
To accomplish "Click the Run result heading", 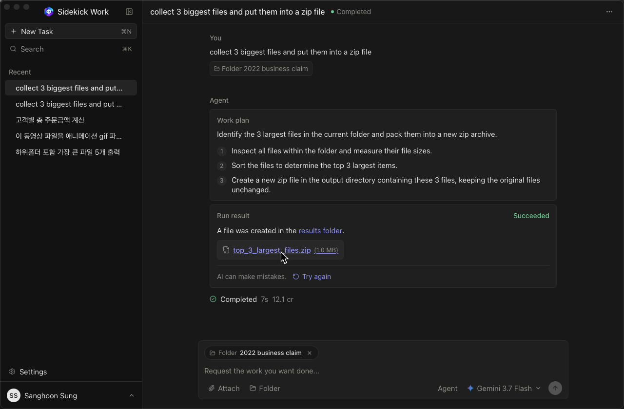I will (x=233, y=216).
